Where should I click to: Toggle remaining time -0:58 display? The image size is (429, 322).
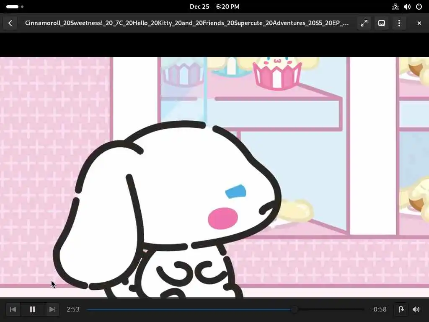(x=379, y=309)
